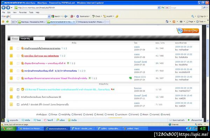Open the Help menu
Image resolution: width=210 pixels, height=138 pixels.
point(37,12)
